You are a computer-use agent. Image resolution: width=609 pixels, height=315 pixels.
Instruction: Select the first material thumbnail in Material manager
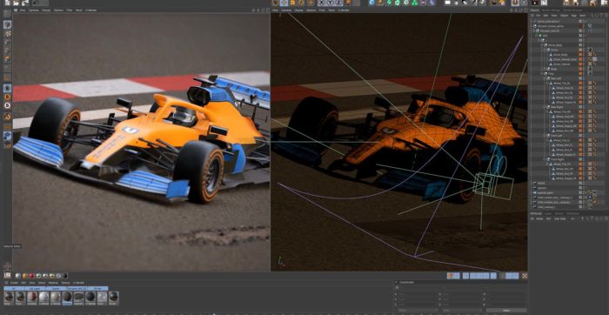point(9,297)
